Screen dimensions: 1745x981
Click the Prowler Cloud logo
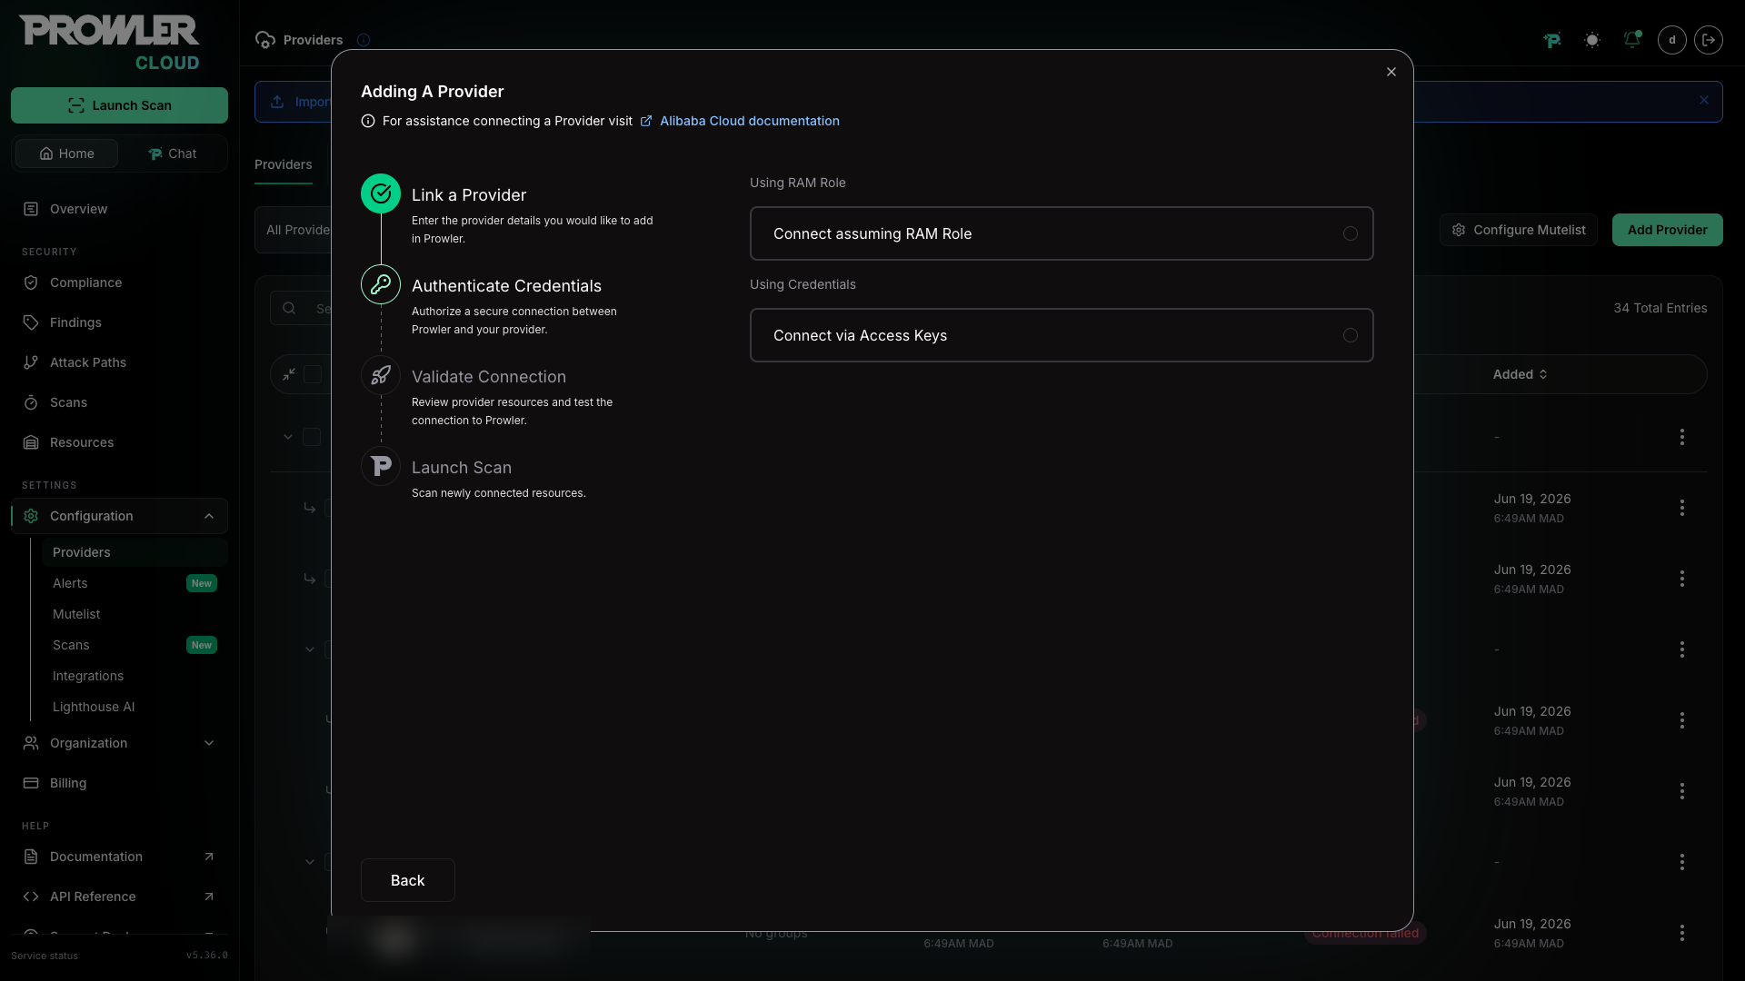click(109, 42)
